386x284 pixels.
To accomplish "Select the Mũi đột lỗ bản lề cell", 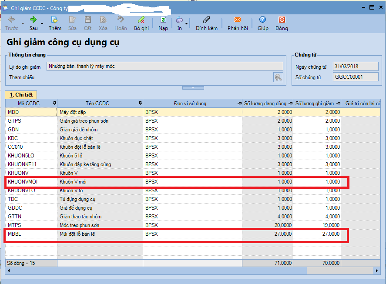I will coord(100,234).
